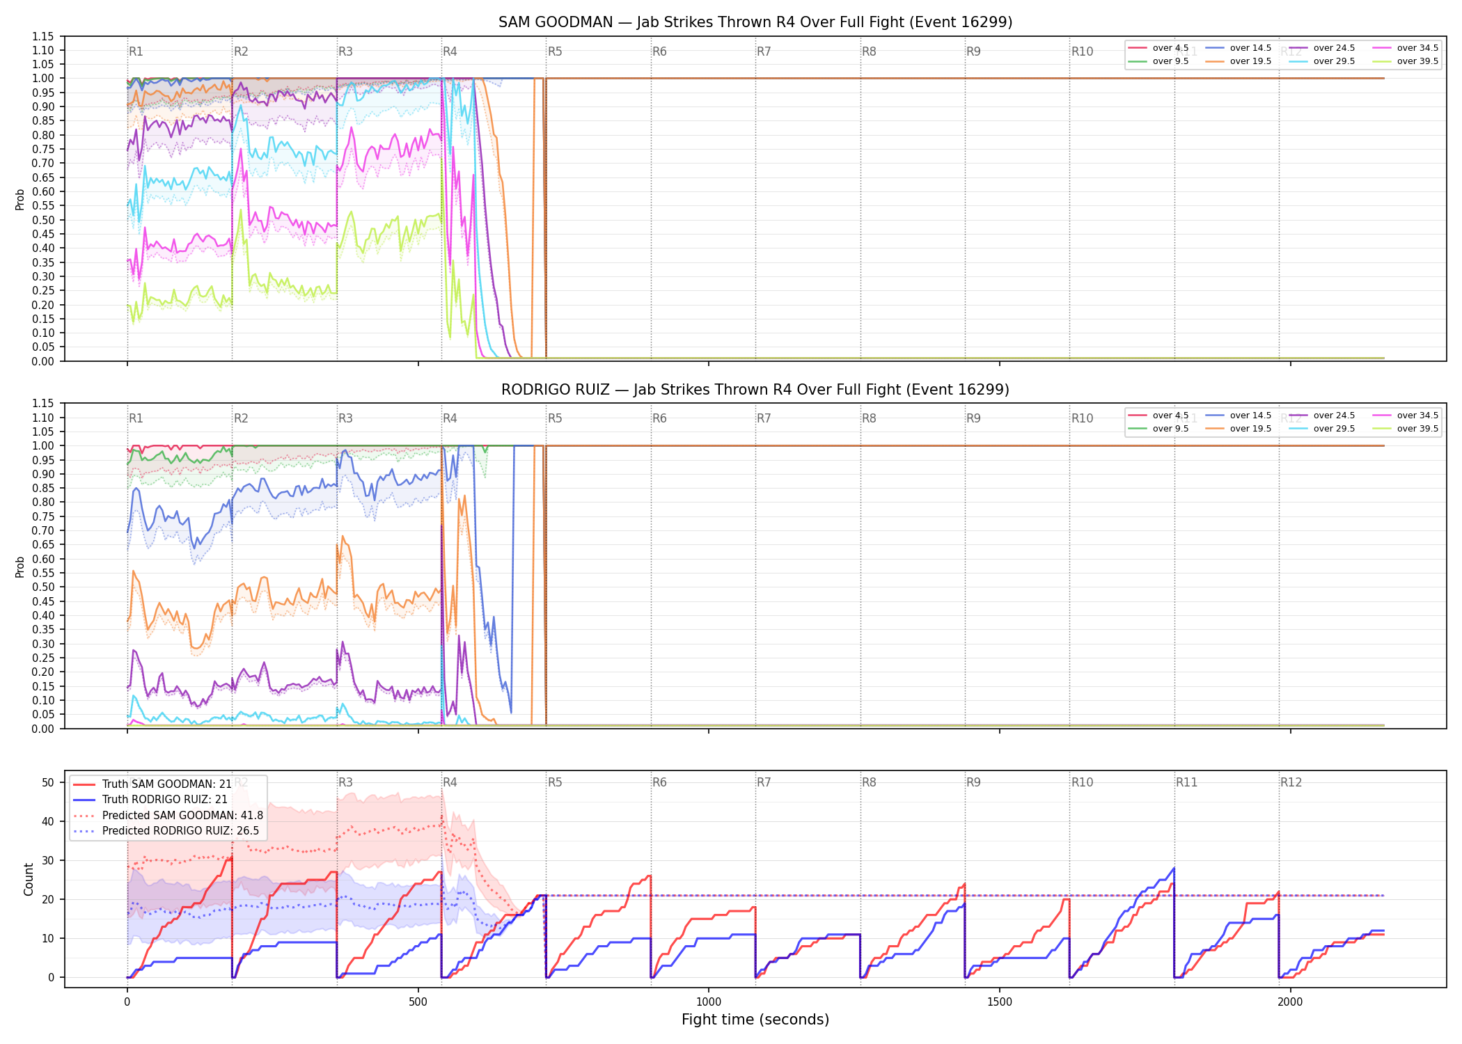Select the R9 round marker in the Count chart
The image size is (1462, 1044).
973,782
